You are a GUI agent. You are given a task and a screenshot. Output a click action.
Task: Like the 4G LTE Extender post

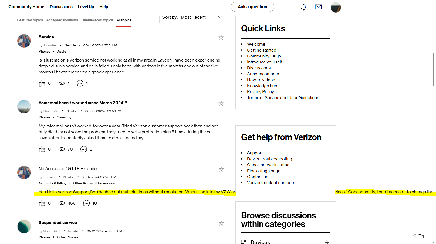coord(42,203)
